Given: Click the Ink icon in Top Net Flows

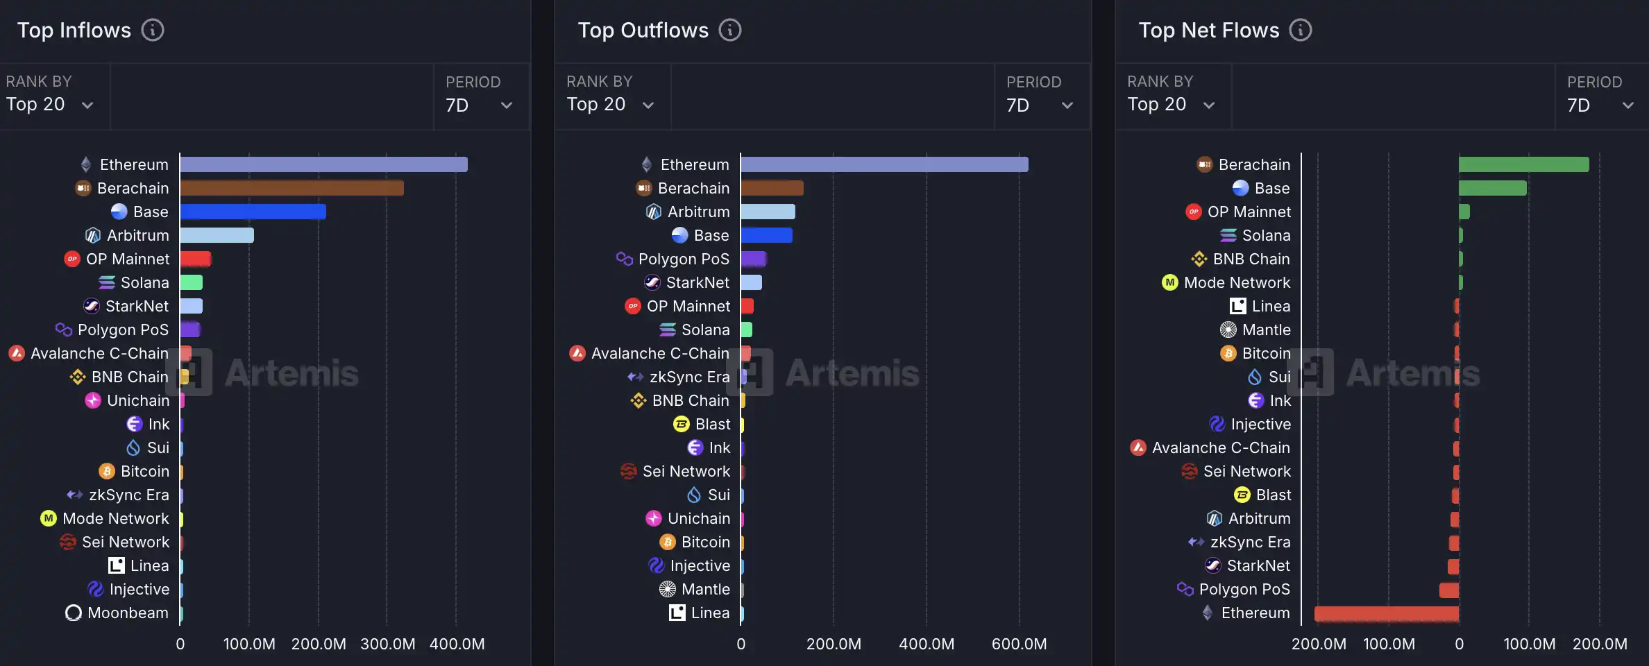Looking at the screenshot, I should coord(1256,400).
